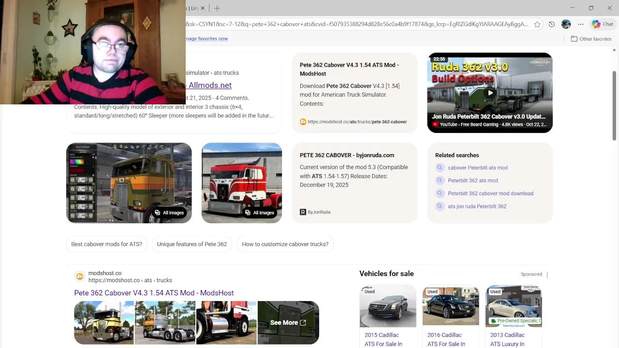Open Copilot Chat button

point(603,24)
